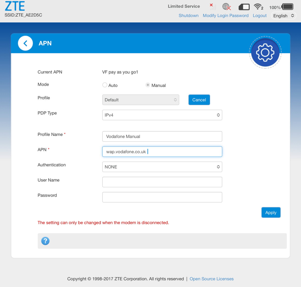
Task: Click the Password input field
Action: point(162,197)
